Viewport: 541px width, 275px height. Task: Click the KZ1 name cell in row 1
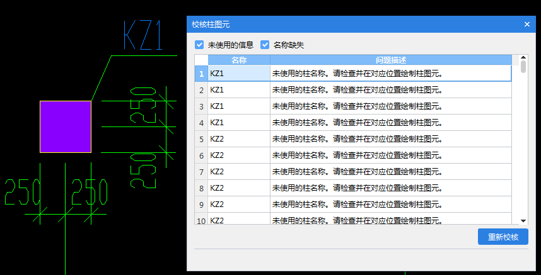pyautogui.click(x=239, y=73)
